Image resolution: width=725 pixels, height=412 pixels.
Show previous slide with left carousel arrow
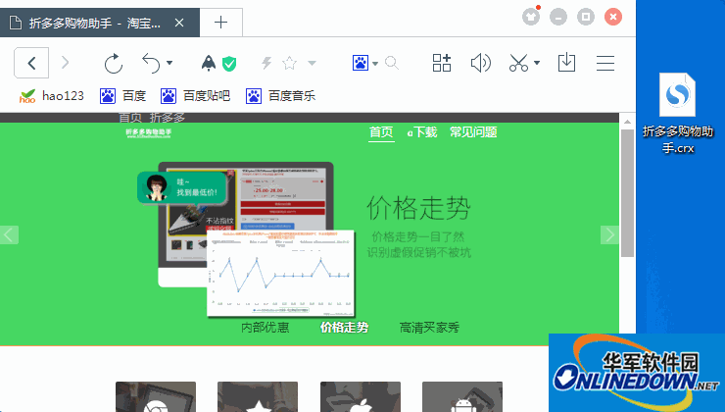[9, 234]
